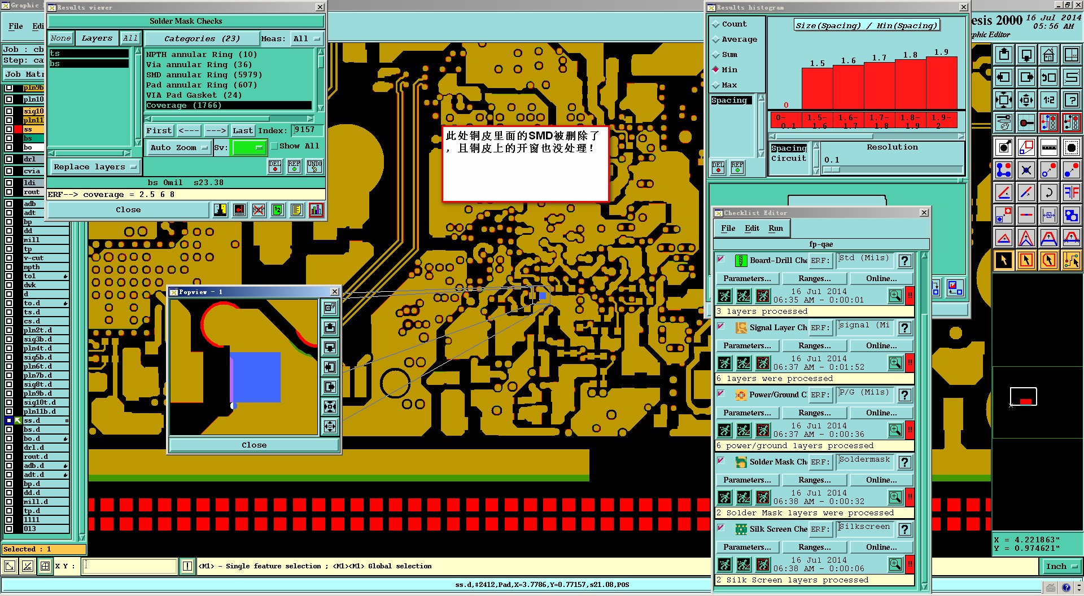1084x596 pixels.
Task: Click Close button in Popview window
Action: tap(254, 445)
